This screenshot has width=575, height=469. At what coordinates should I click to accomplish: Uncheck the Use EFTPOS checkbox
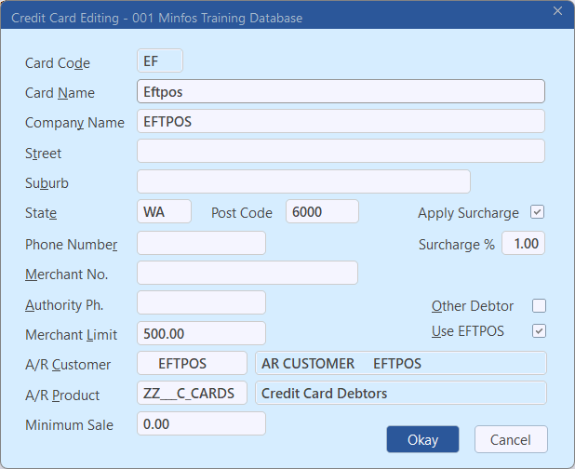click(539, 331)
